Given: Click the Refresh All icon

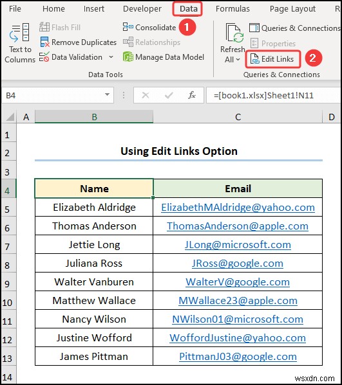Looking at the screenshot, I should [234, 33].
